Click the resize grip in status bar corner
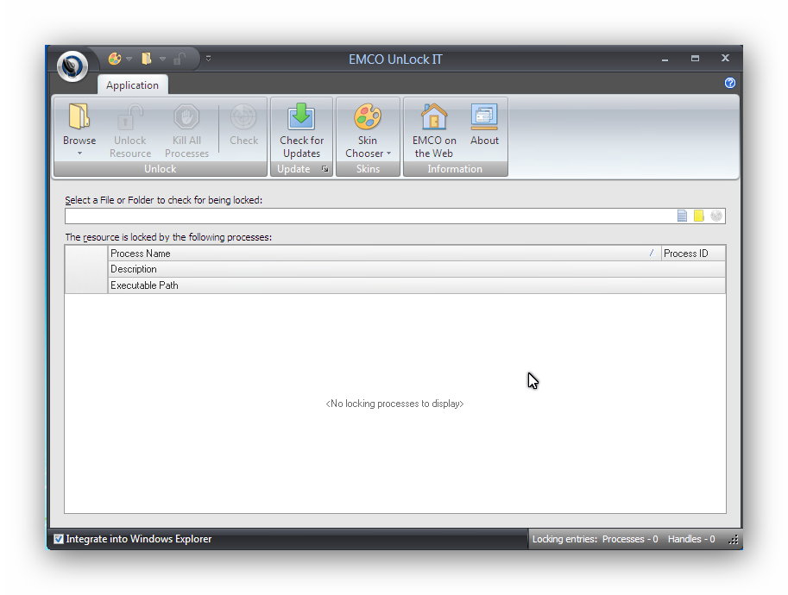The image size is (788, 595). [x=734, y=540]
